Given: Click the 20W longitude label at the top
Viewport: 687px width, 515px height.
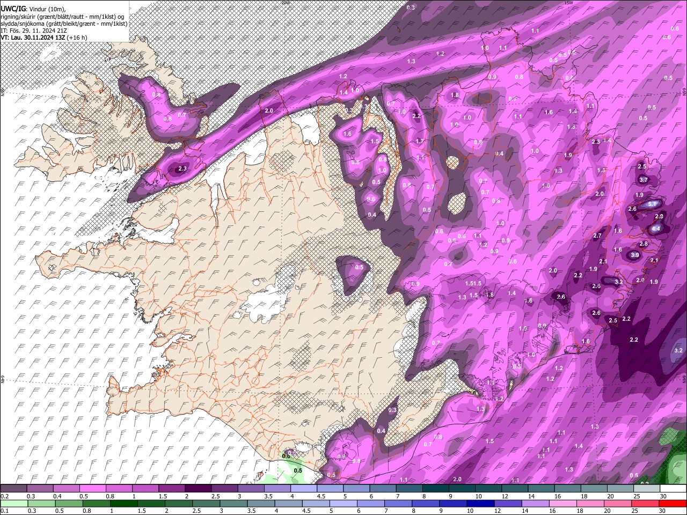Looking at the screenshot, I should [x=285, y=3].
